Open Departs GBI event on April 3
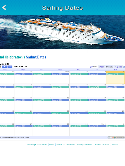The image size is (125, 166). pyautogui.click(x=97, y=74)
